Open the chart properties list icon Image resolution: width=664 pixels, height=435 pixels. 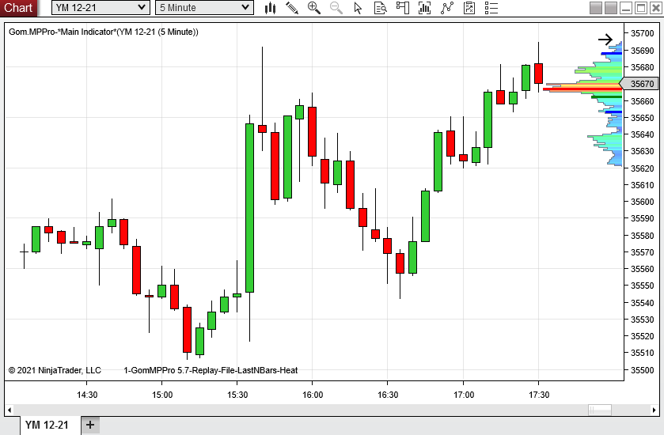pos(491,8)
